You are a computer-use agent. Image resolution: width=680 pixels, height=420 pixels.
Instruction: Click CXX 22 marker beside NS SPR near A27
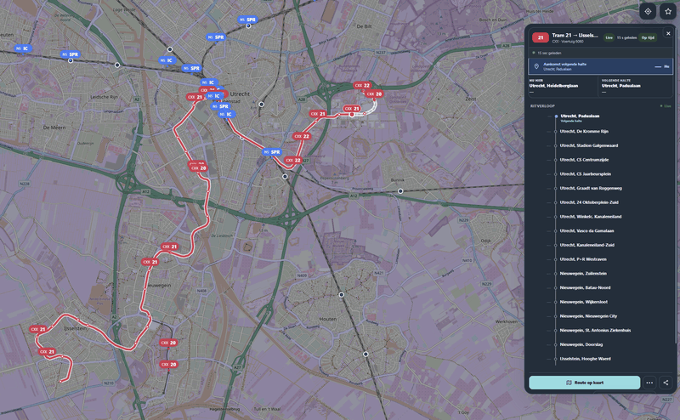[x=294, y=161]
